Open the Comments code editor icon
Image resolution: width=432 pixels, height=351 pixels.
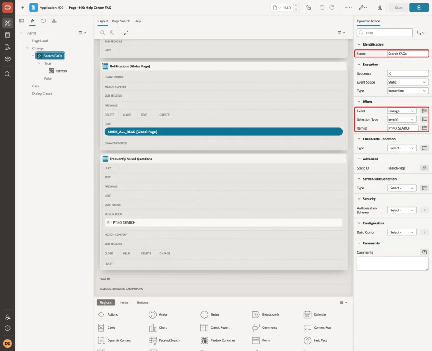(x=424, y=252)
